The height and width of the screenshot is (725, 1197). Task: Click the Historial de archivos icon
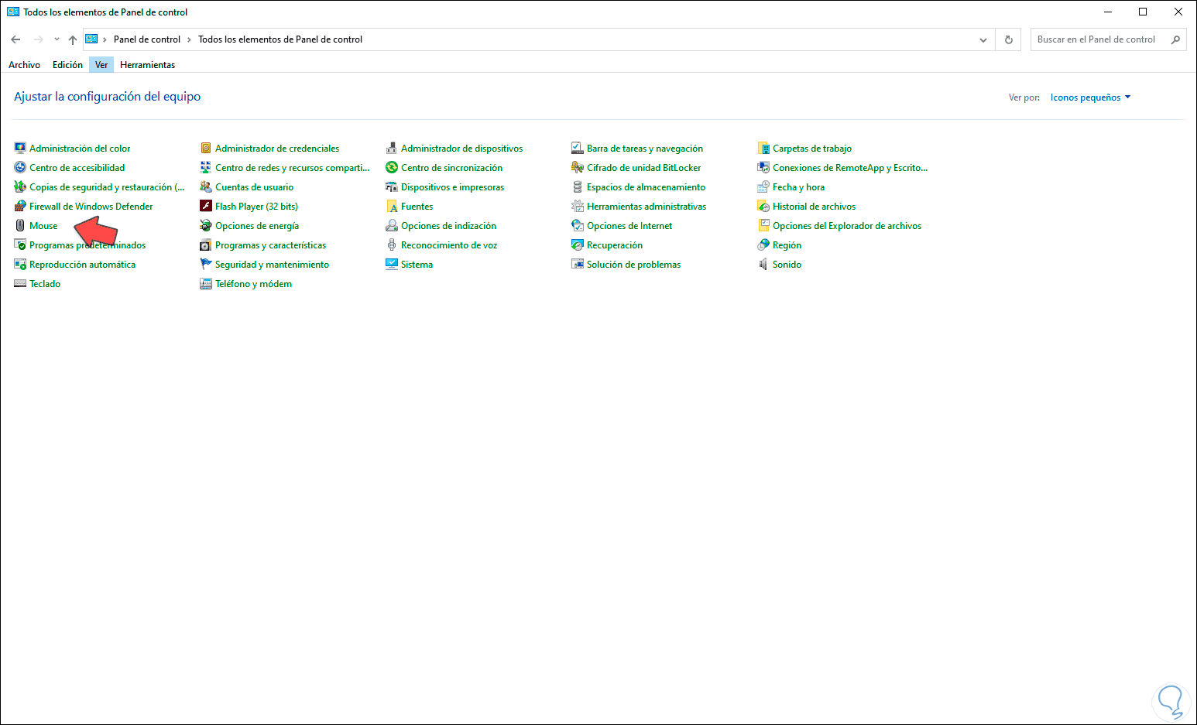tap(763, 206)
